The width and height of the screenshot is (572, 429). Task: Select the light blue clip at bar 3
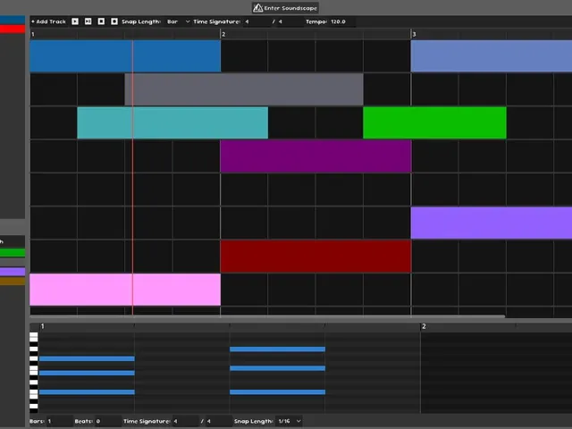[492, 55]
